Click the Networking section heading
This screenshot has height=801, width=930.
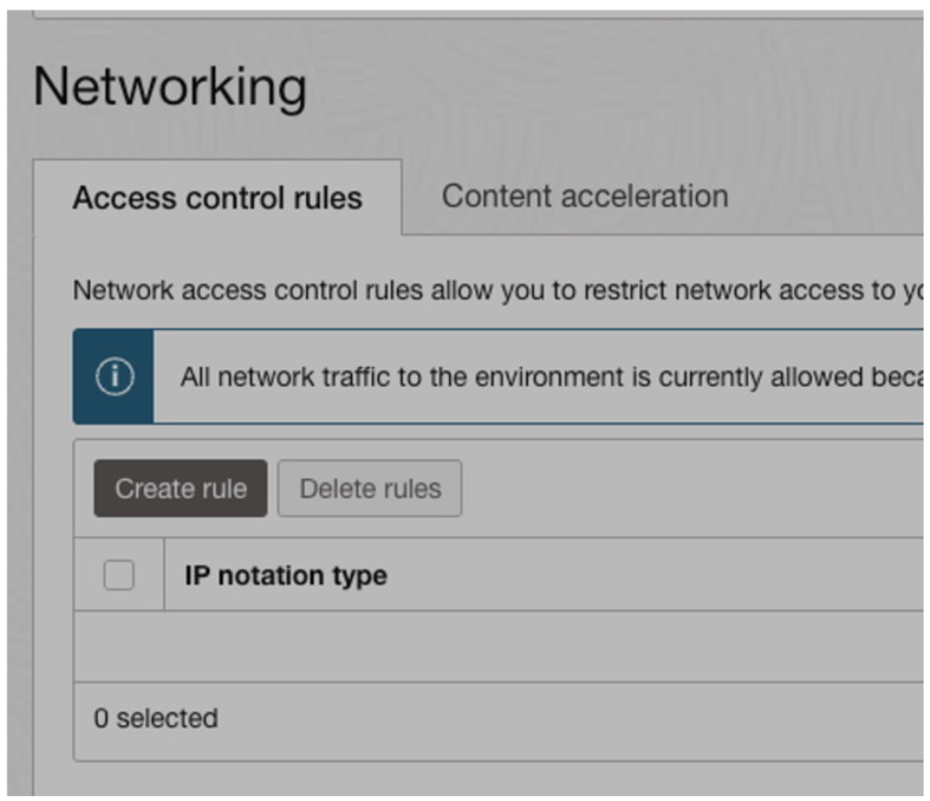pos(170,87)
